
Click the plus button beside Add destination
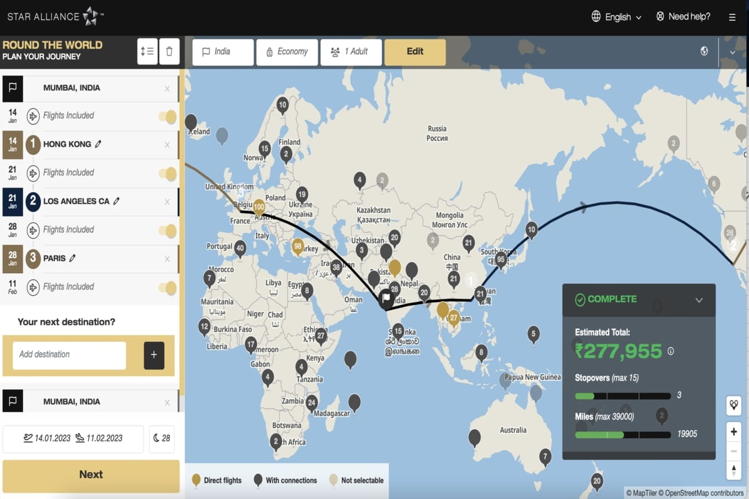pos(154,356)
